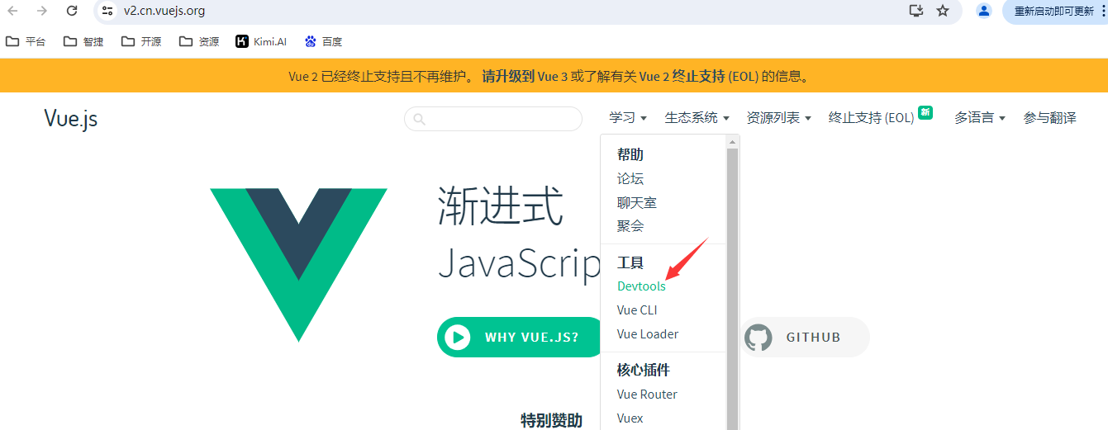
Task: Expand the 生态系统 dropdown menu
Action: (x=697, y=118)
